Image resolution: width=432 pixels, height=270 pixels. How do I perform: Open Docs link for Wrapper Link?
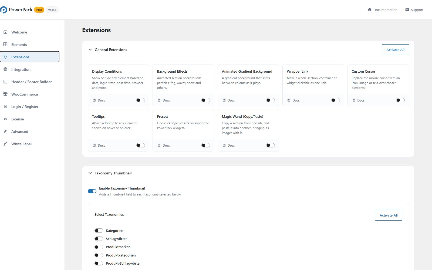click(x=293, y=100)
